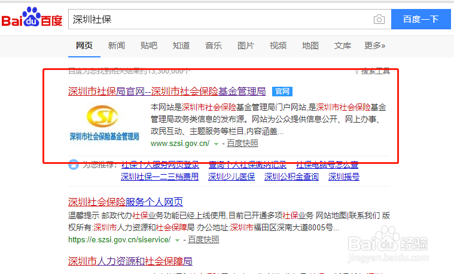Click the recommendation paw icon beside 为您推荐

(74, 165)
